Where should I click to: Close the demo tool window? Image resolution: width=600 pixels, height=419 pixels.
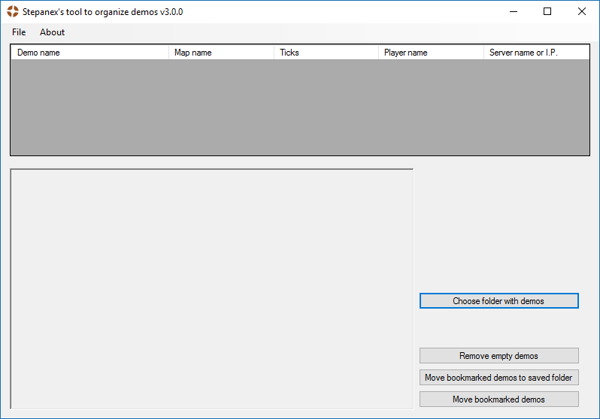click(582, 11)
